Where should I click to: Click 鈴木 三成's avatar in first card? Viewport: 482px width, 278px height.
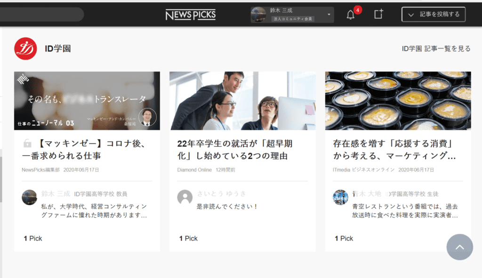pyautogui.click(x=29, y=197)
